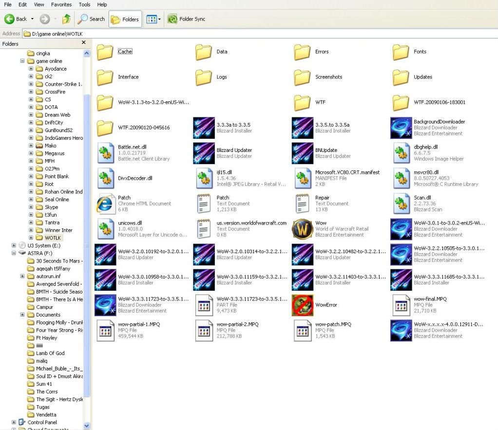
Task: Expand the WOTLK folder node
Action: [x=31, y=238]
